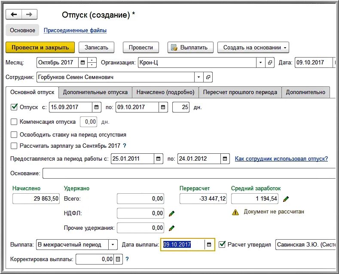Click Провести button
Image resolution: width=339 pixels, height=274 pixels.
pos(141,48)
